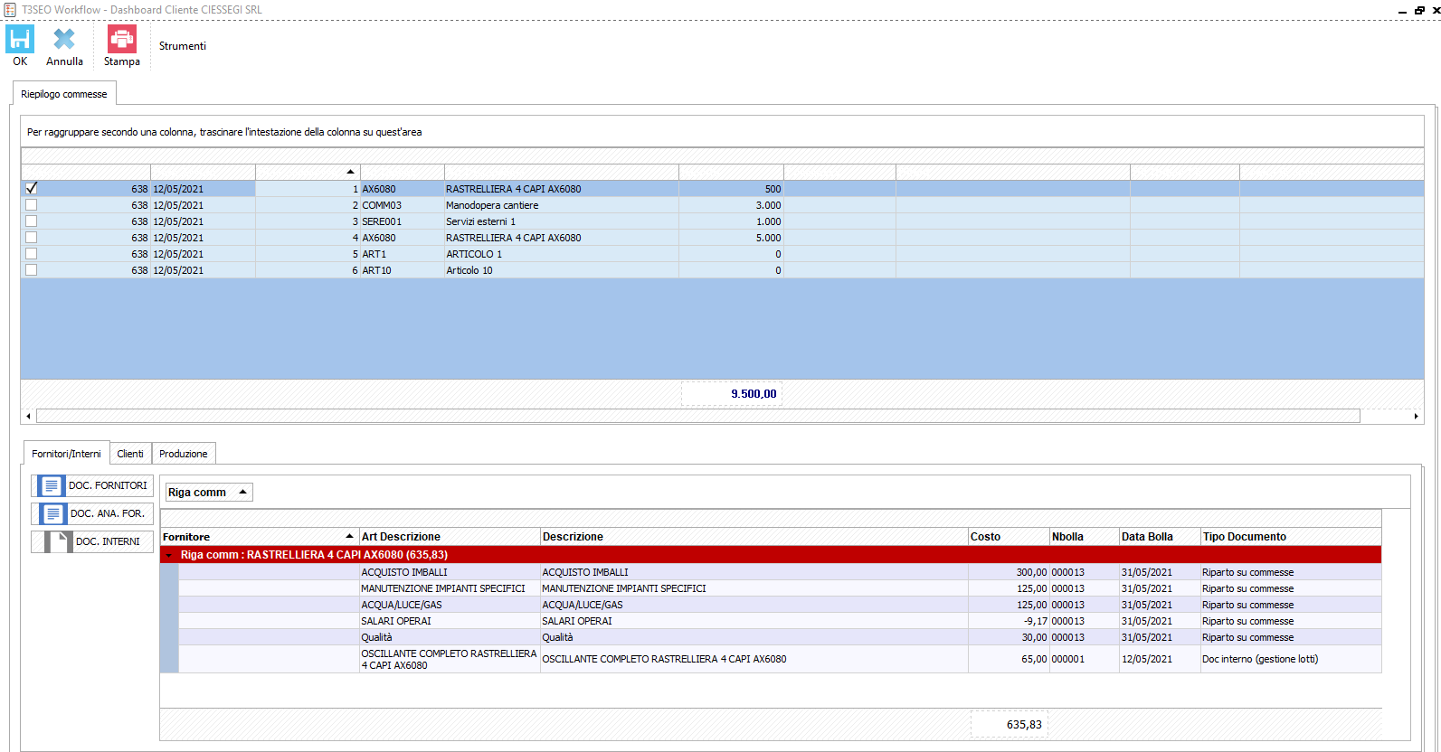Click the DOC. INTERNI button

point(92,541)
